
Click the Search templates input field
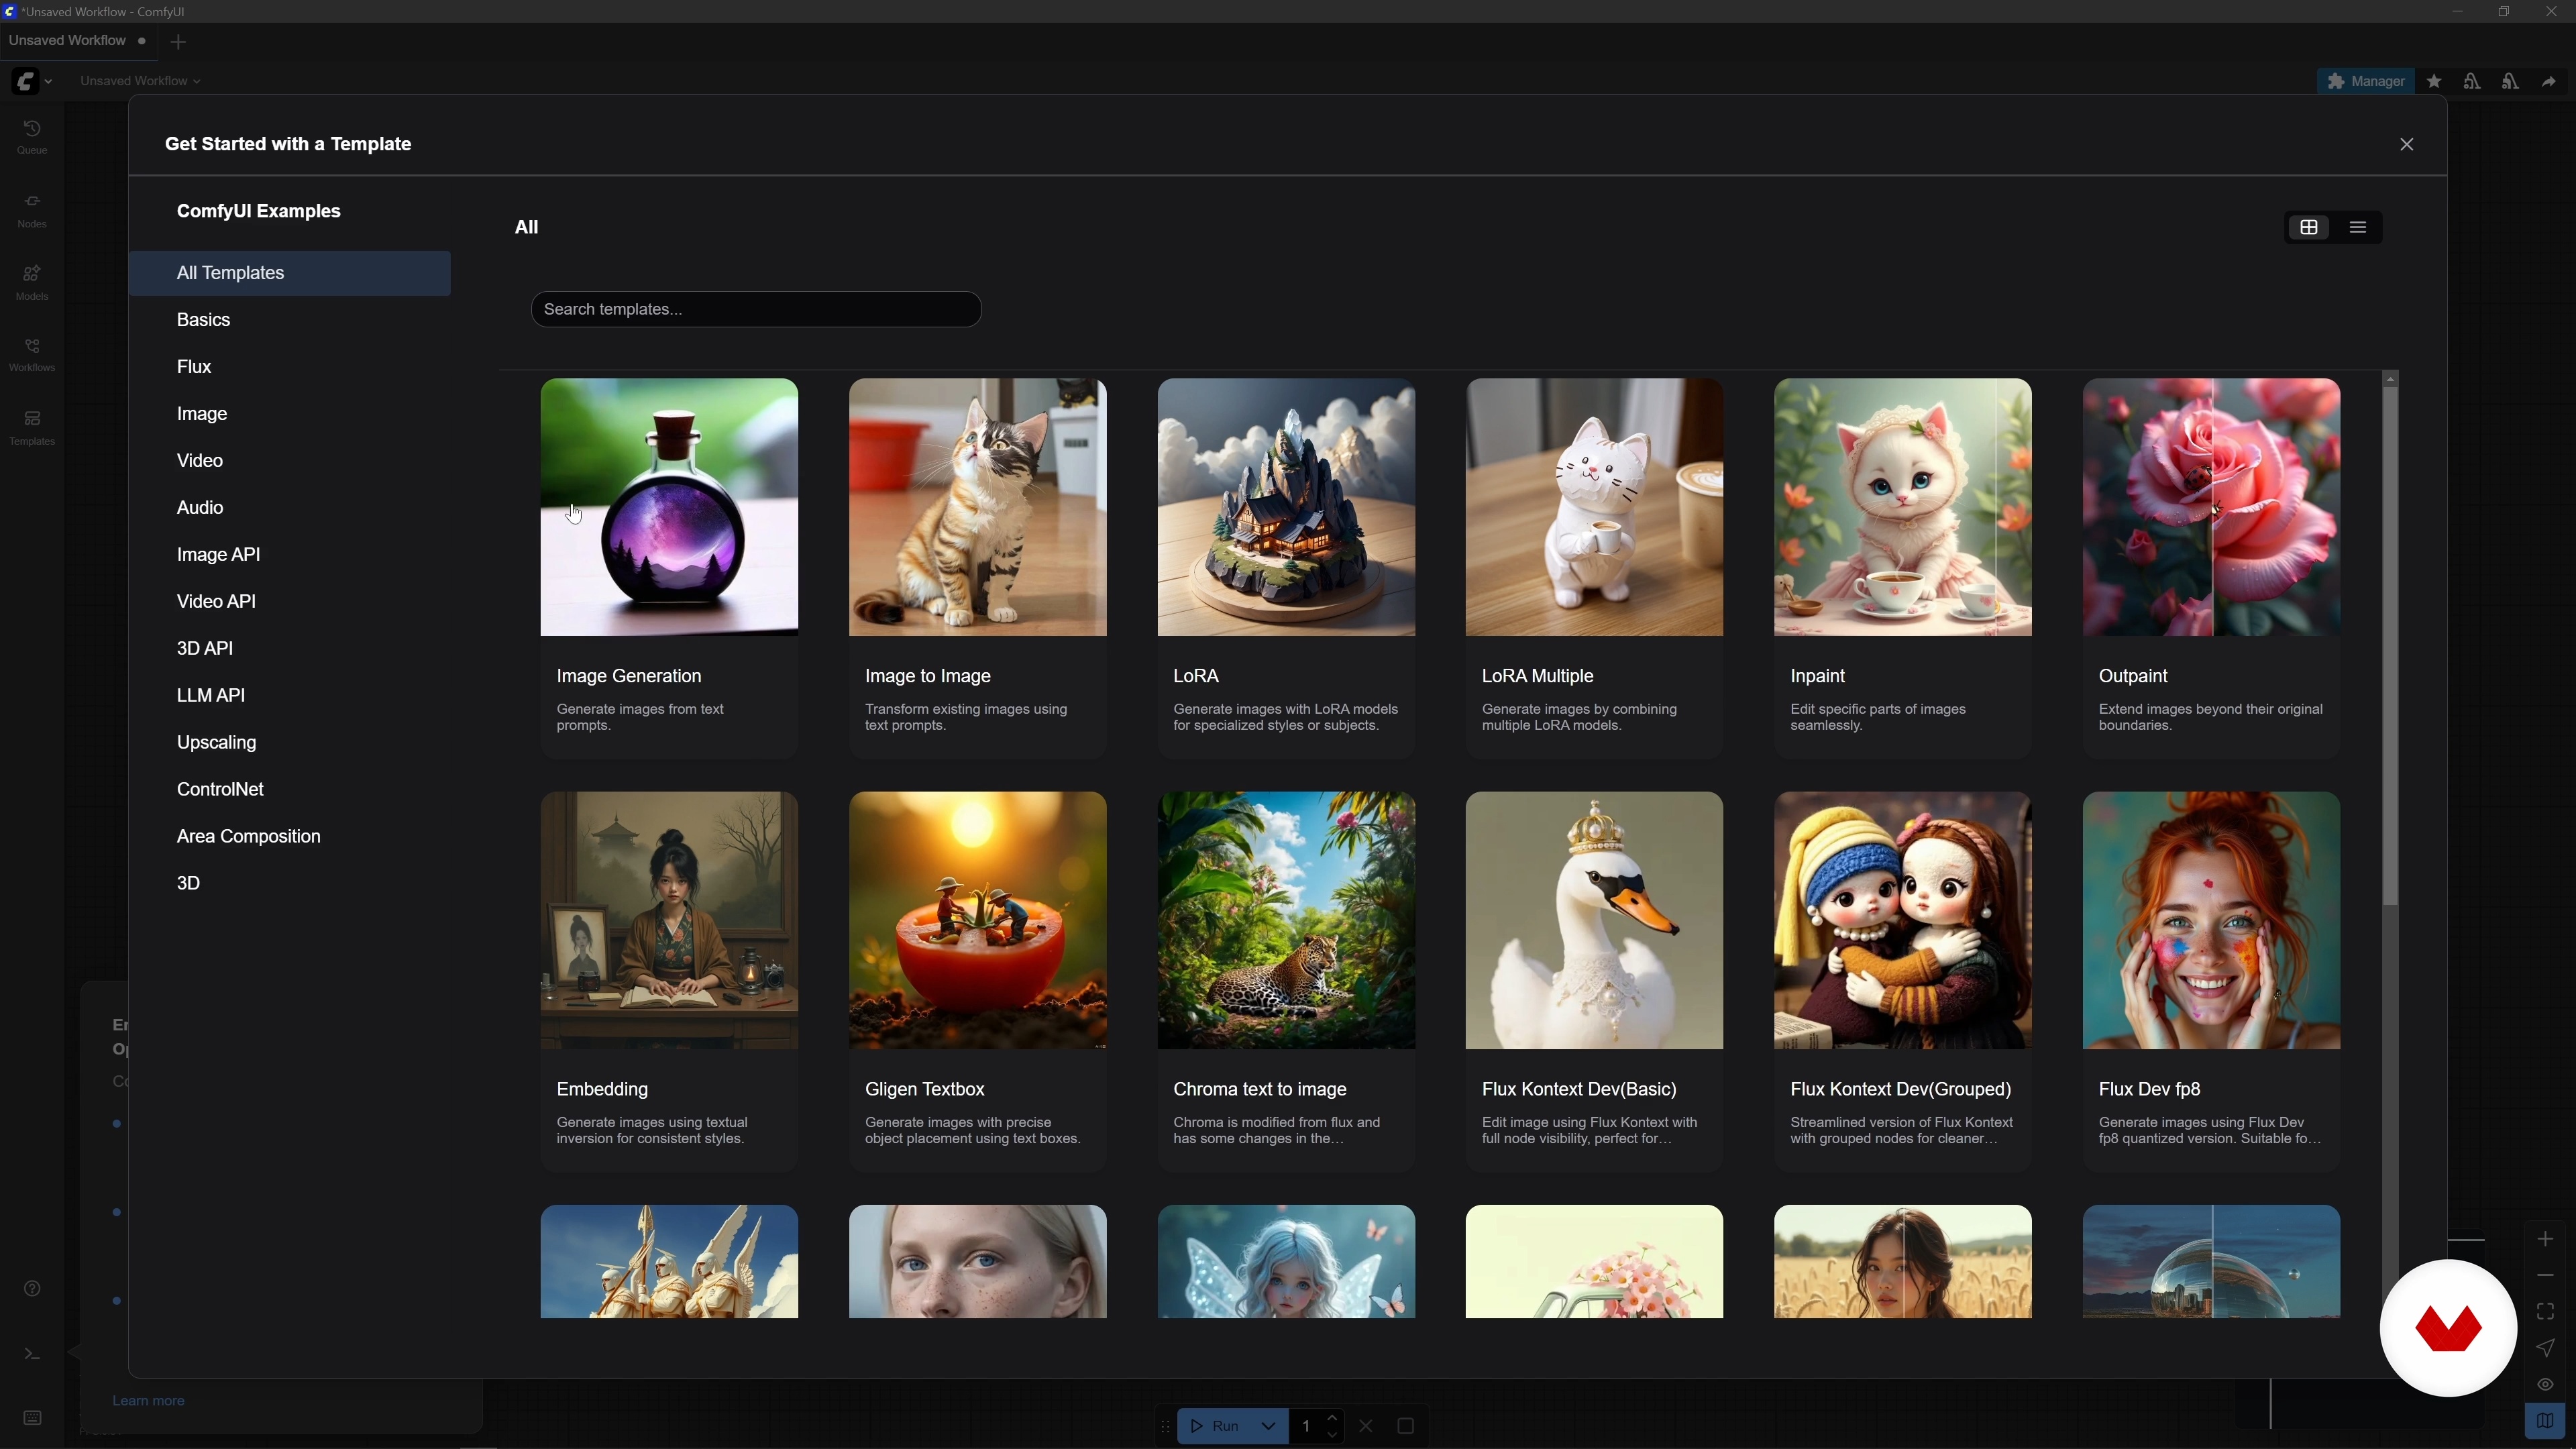coord(756,309)
